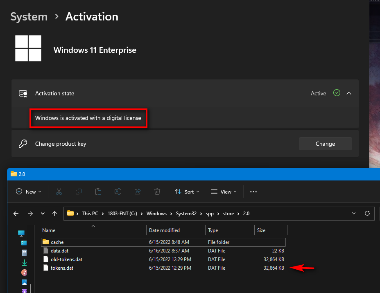
Task: Click the System breadcrumb link in Settings
Action: click(29, 17)
